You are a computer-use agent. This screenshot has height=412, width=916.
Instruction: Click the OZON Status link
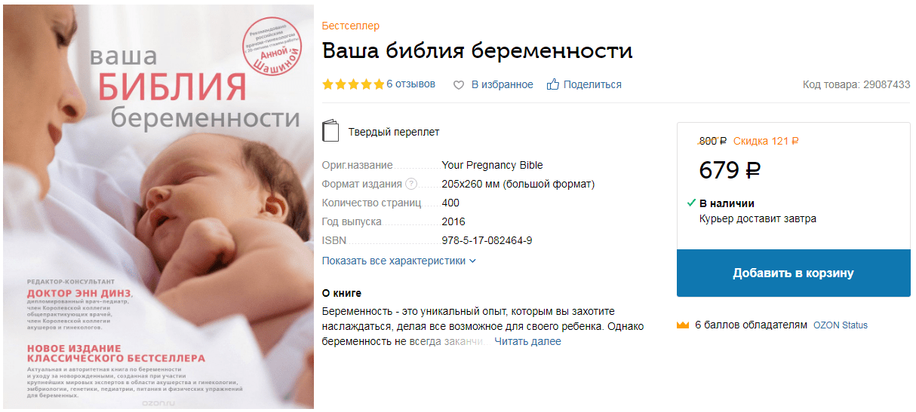(x=840, y=325)
